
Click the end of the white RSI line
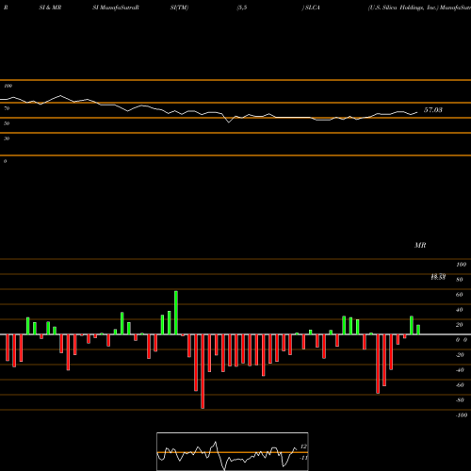pyautogui.click(x=417, y=112)
